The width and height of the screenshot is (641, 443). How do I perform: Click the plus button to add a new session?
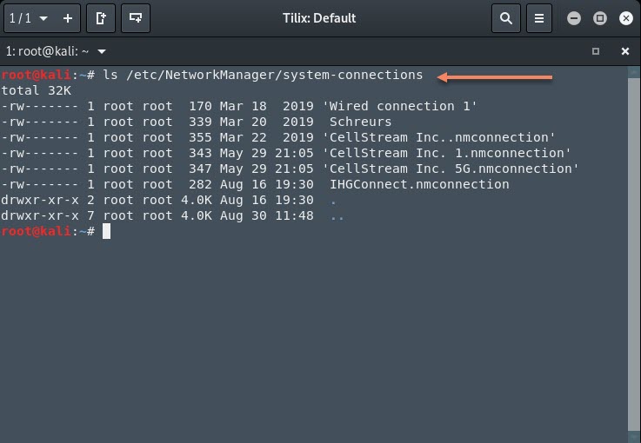click(x=68, y=17)
